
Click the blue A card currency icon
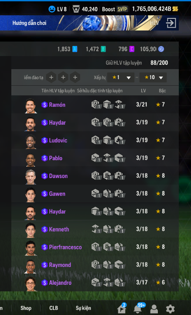point(75,49)
